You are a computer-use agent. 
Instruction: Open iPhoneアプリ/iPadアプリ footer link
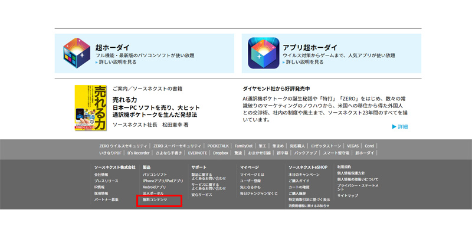coord(163,181)
